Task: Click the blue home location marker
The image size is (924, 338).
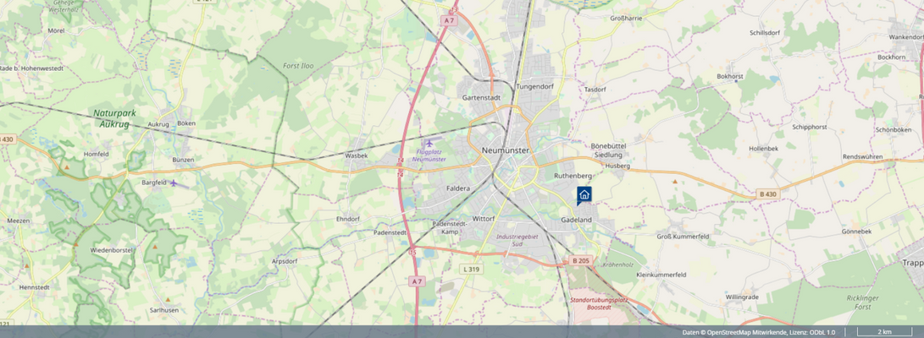Action: point(584,195)
